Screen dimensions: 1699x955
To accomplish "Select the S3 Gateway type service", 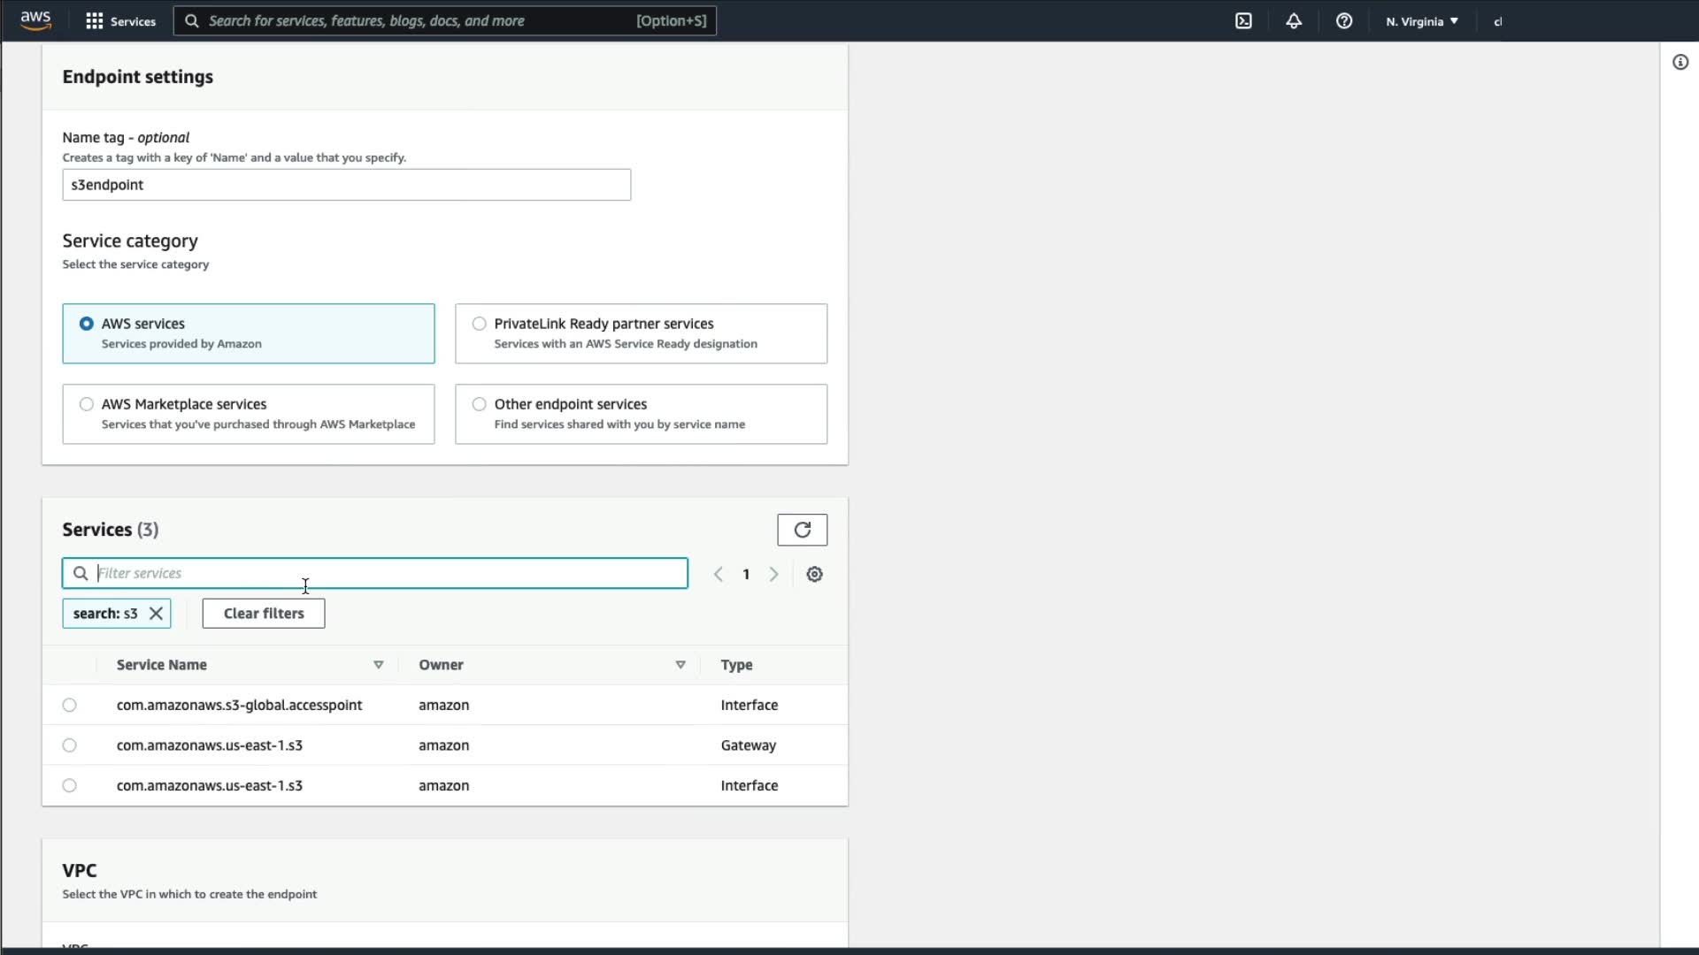I will pyautogui.click(x=69, y=745).
